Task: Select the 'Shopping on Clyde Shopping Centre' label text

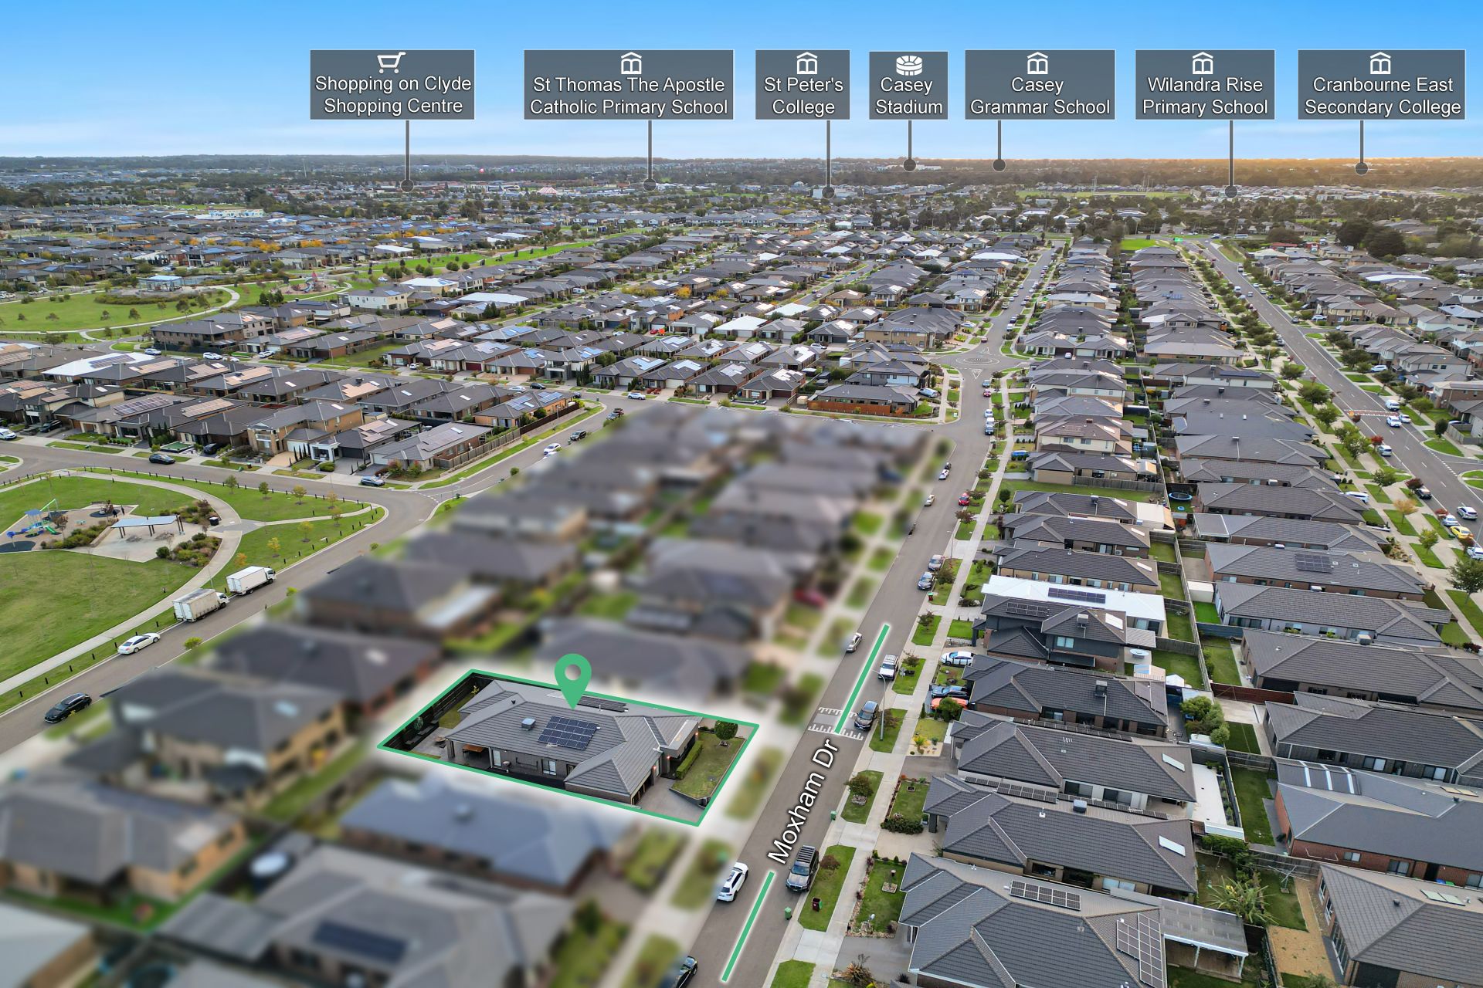Action: pyautogui.click(x=393, y=95)
